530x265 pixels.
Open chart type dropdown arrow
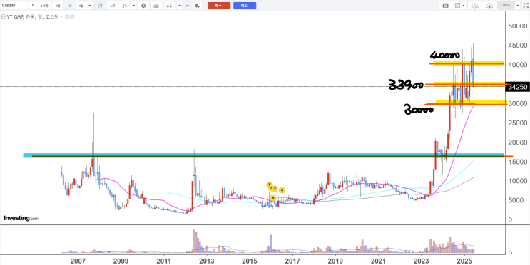pos(134,6)
